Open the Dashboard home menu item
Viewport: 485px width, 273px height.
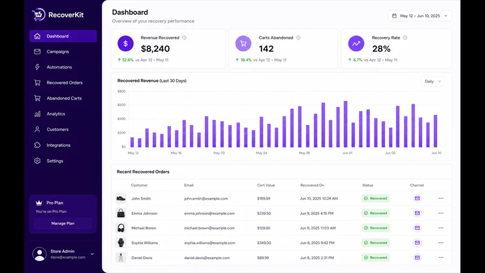63,36
